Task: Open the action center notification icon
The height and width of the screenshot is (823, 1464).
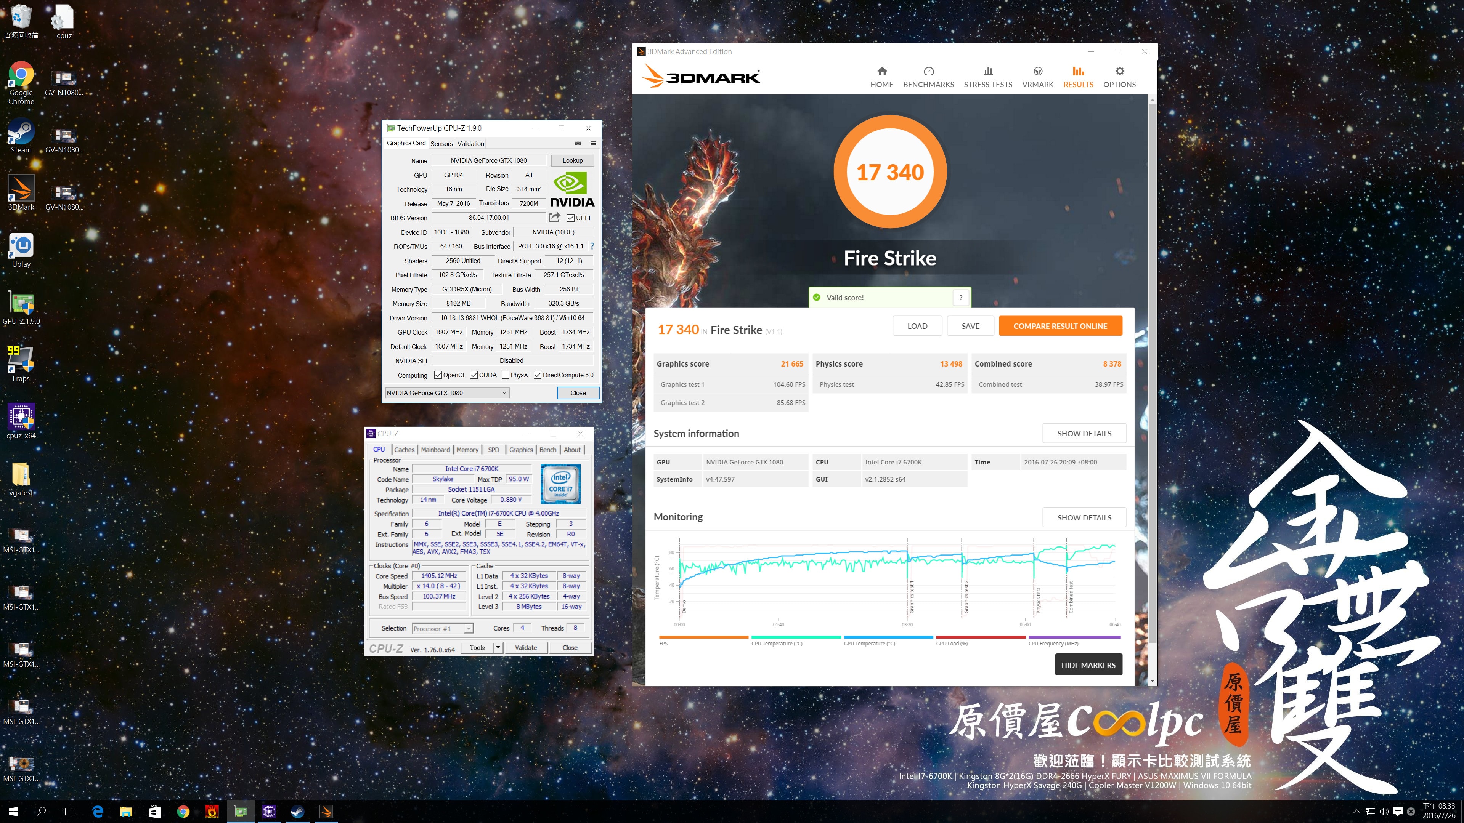Action: (x=1398, y=811)
